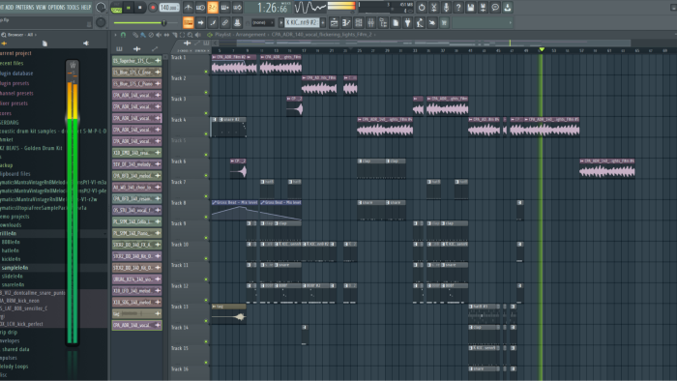Click the playhead marker on timeline ruler
The height and width of the screenshot is (381, 677).
542,50
